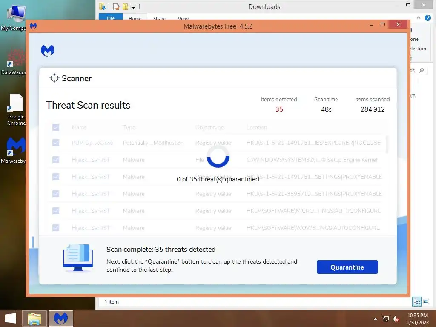Click "Scan complete: 35 threats detected" text
This screenshot has width=436, height=327.
[x=161, y=249]
